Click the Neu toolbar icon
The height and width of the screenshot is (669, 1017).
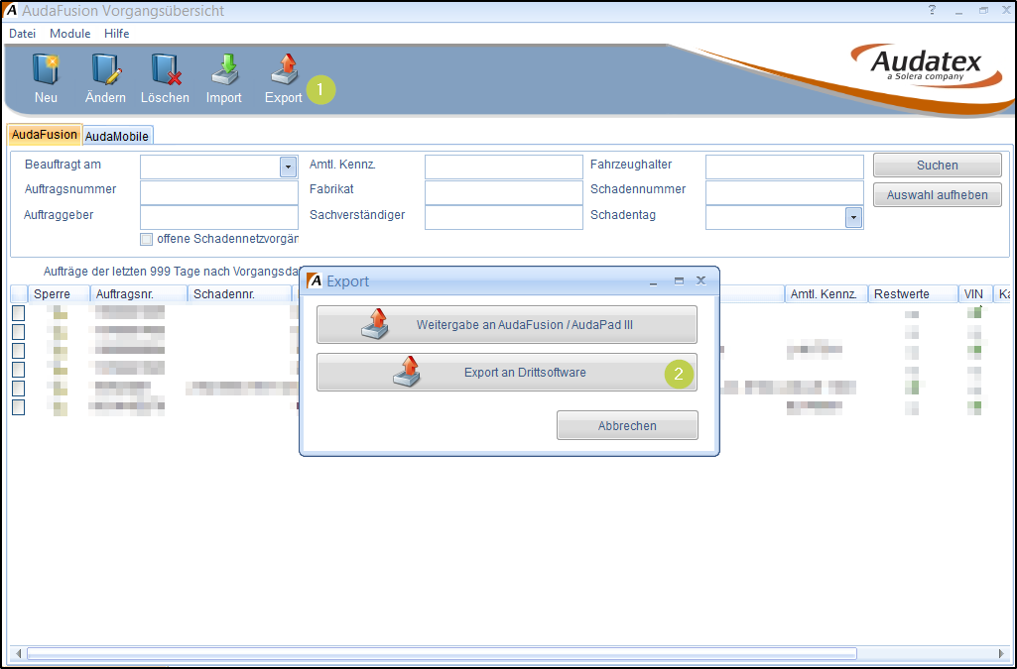pos(46,71)
